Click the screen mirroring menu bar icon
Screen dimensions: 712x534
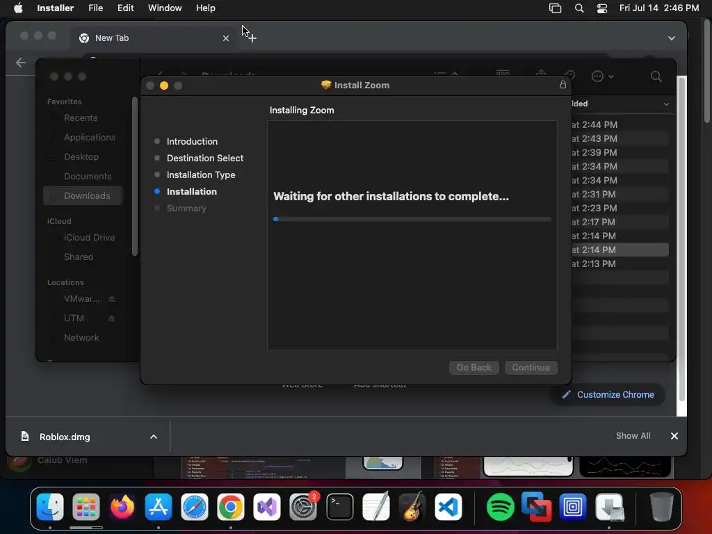coord(555,8)
